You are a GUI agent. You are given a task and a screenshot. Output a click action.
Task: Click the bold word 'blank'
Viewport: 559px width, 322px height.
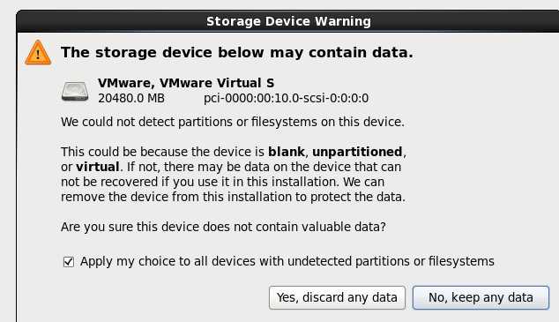point(287,152)
